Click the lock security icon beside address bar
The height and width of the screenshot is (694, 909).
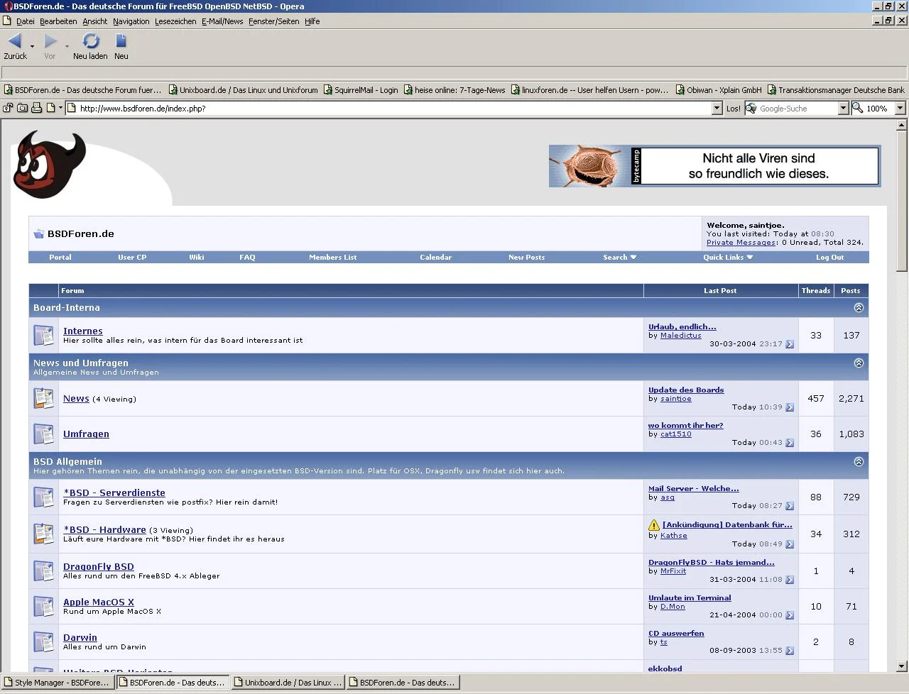coord(9,109)
